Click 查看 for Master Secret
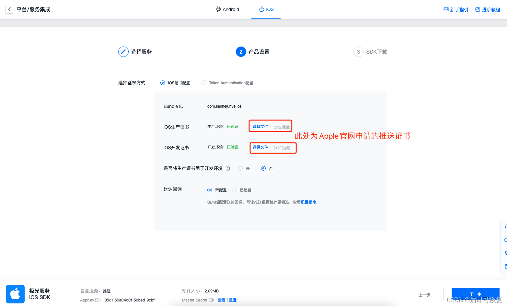 coord(222,300)
